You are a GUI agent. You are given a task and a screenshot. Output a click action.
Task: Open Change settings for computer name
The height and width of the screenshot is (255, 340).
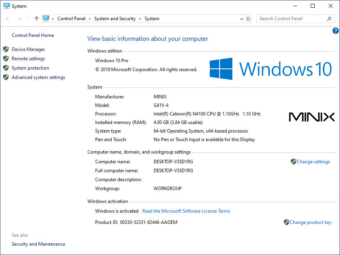(x=313, y=162)
